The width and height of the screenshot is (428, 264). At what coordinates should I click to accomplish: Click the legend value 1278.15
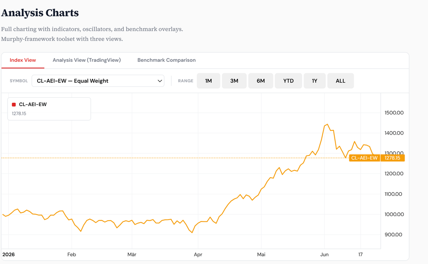(19, 114)
